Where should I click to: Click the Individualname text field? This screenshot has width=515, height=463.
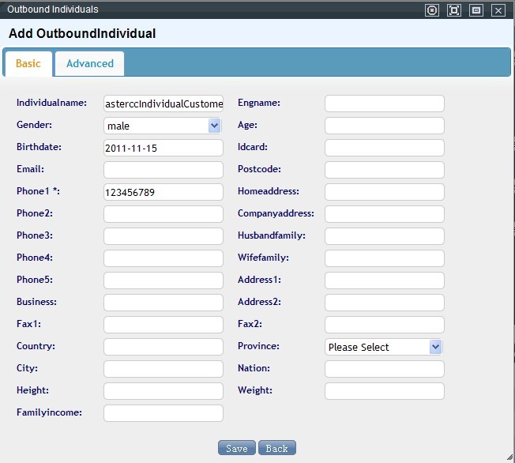pos(164,104)
